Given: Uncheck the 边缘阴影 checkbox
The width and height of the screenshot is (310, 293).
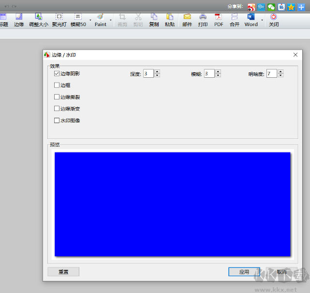Looking at the screenshot, I should [57, 74].
